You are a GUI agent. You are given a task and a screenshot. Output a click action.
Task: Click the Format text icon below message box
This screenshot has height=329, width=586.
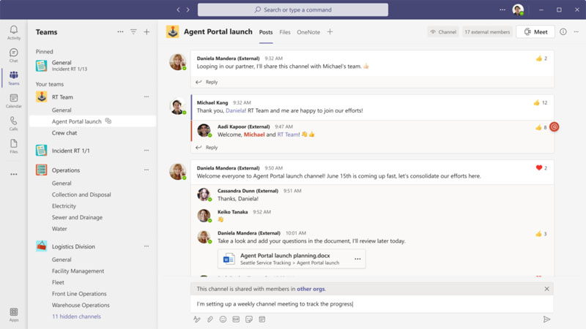pyautogui.click(x=196, y=319)
